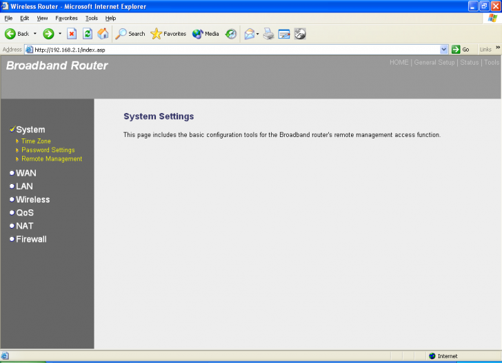The height and width of the screenshot is (363, 502).
Task: Stop loading with the red X icon
Action: 72,34
